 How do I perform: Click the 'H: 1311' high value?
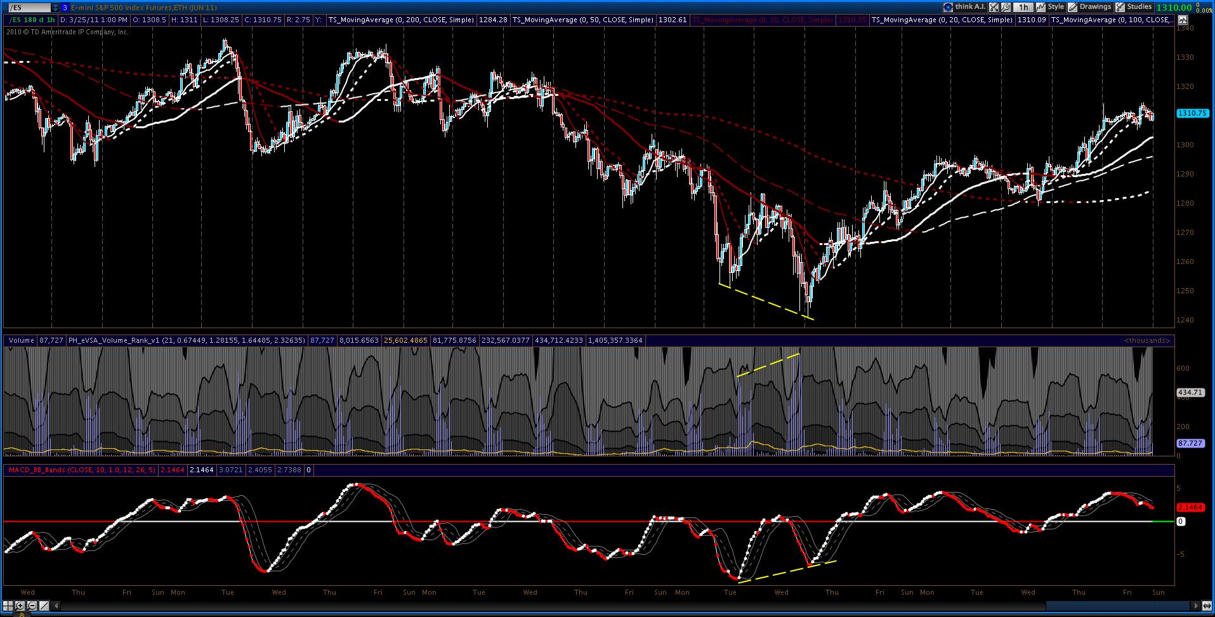pos(184,20)
